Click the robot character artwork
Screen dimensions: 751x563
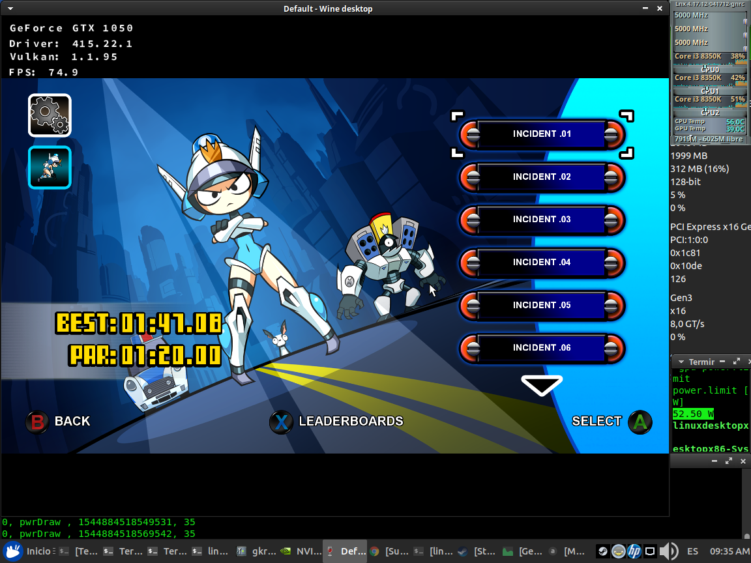tap(390, 268)
